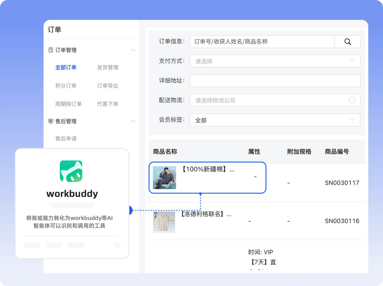Click the 订单信息 search input
The image size is (383, 286).
(x=262, y=42)
